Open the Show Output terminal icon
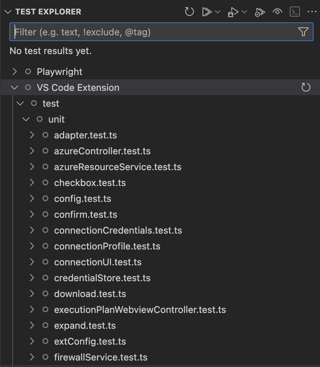 (x=295, y=12)
